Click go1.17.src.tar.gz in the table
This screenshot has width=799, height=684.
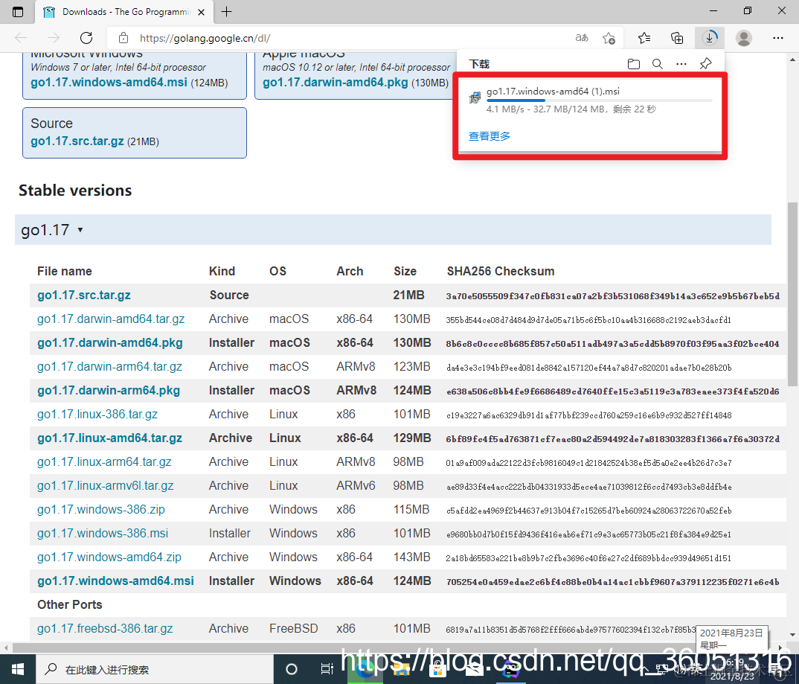(x=83, y=295)
